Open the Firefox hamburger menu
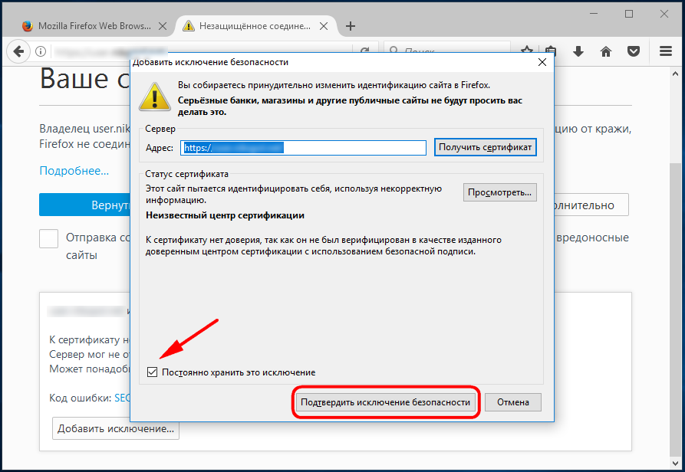Screen dimensions: 685x472 666,51
